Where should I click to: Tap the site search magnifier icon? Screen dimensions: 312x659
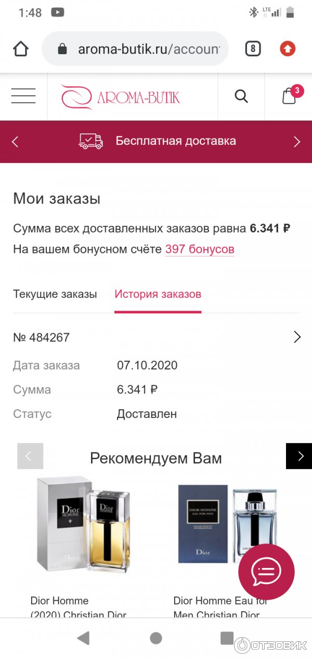[241, 96]
